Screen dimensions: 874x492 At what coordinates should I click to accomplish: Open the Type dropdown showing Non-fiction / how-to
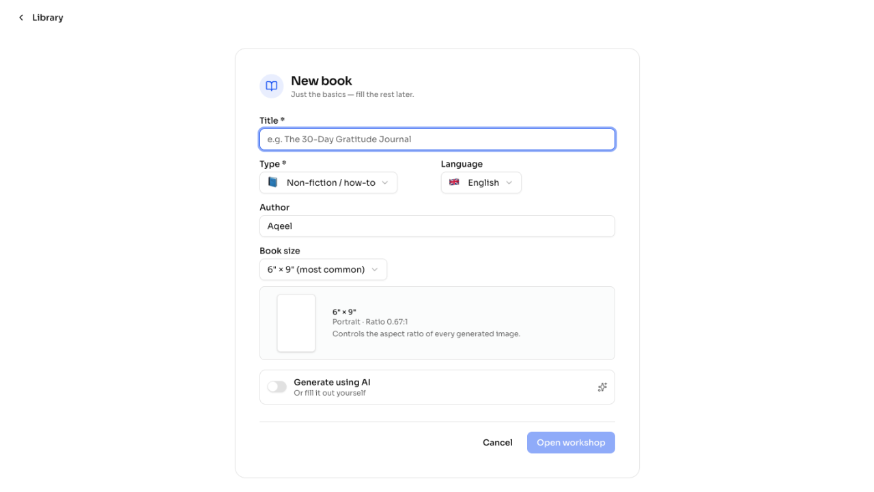[x=328, y=182]
